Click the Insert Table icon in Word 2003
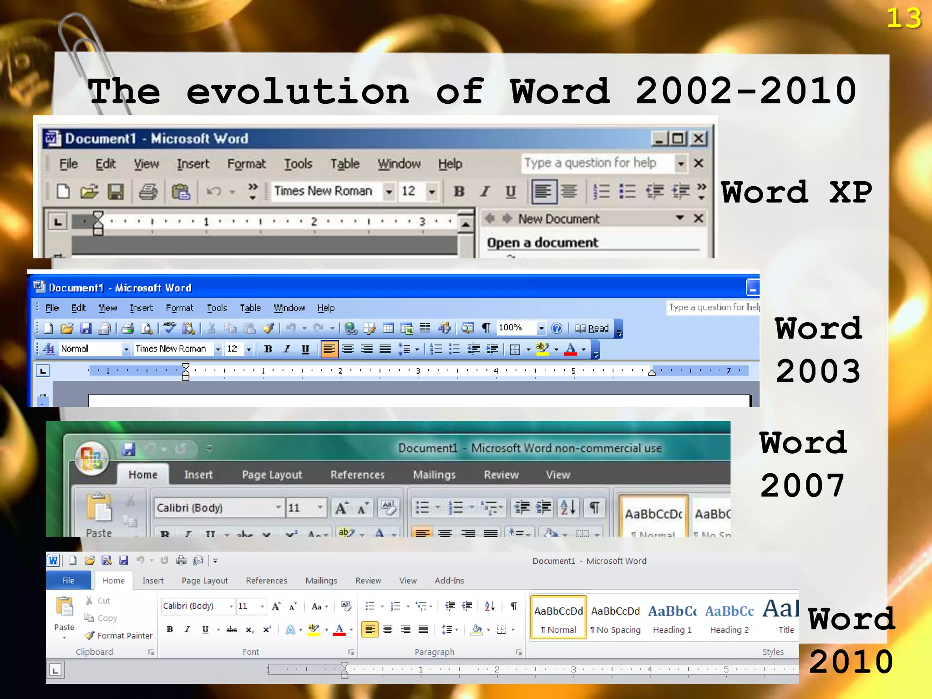The image size is (932, 699). tap(388, 328)
